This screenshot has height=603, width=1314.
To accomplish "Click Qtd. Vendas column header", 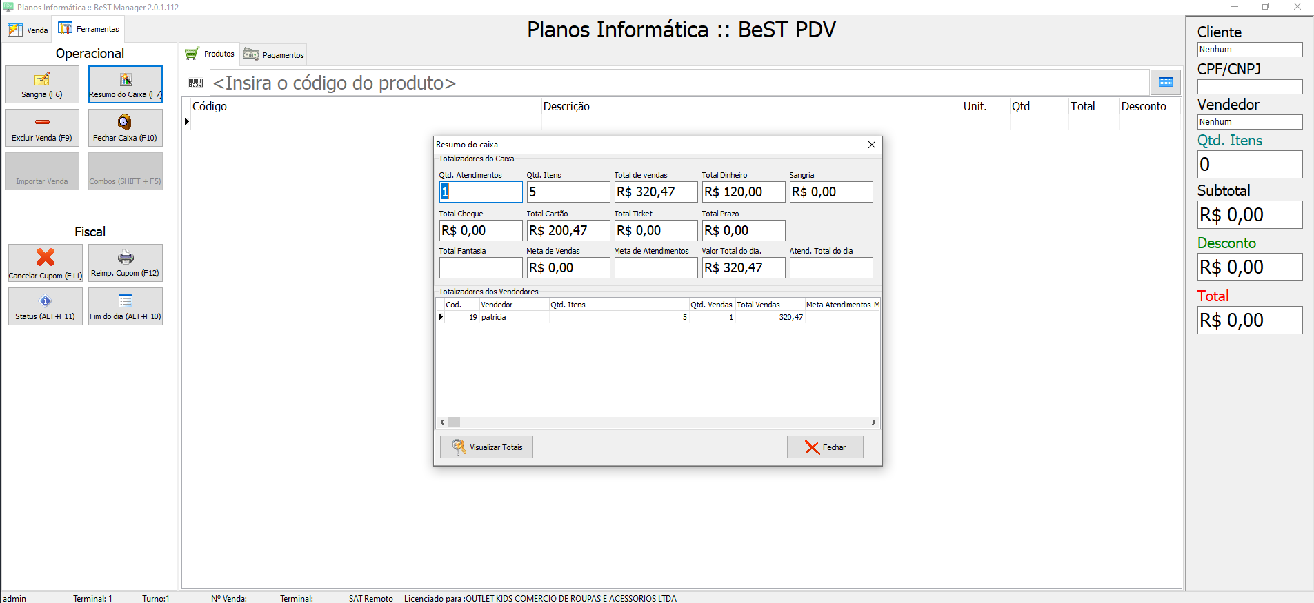I will tap(712, 305).
